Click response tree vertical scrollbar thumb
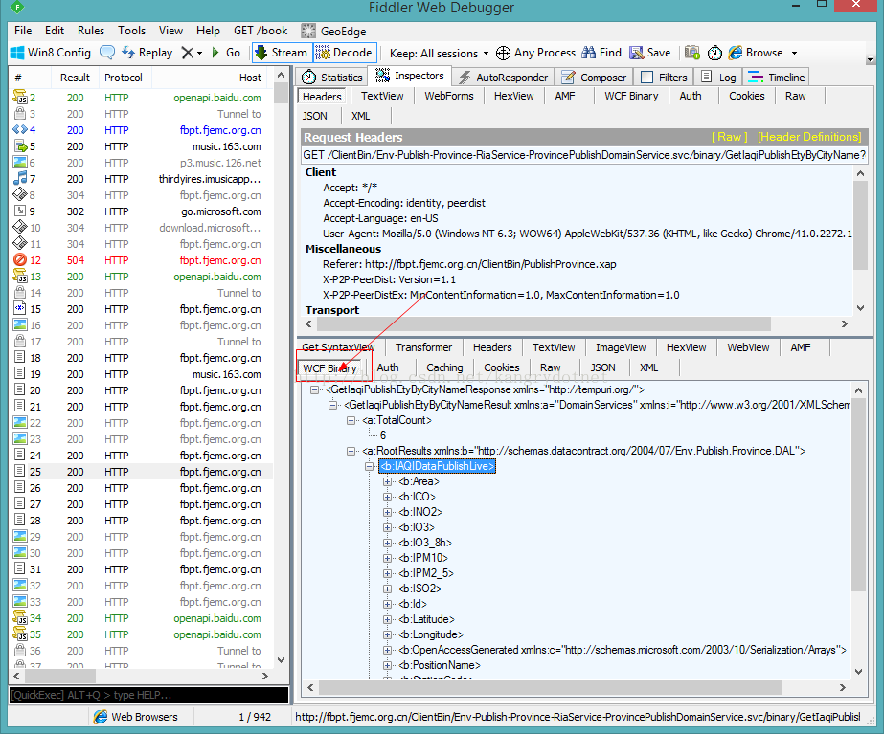884x734 pixels. coord(858,496)
